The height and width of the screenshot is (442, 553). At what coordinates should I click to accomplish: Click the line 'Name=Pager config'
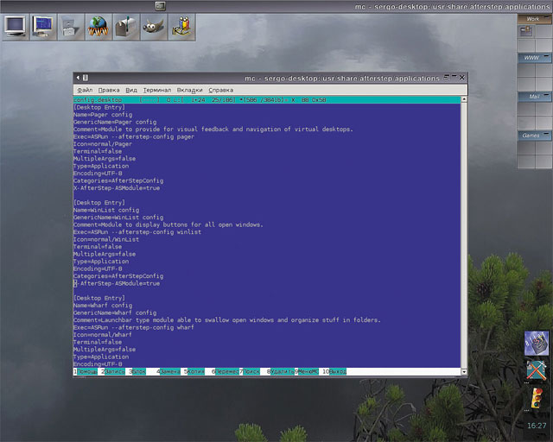point(103,115)
